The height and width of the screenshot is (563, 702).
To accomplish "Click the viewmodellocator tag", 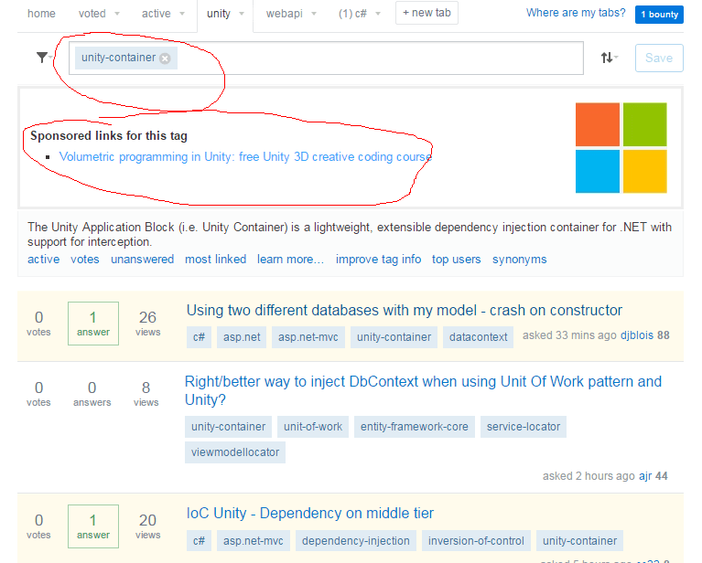I will pyautogui.click(x=235, y=452).
